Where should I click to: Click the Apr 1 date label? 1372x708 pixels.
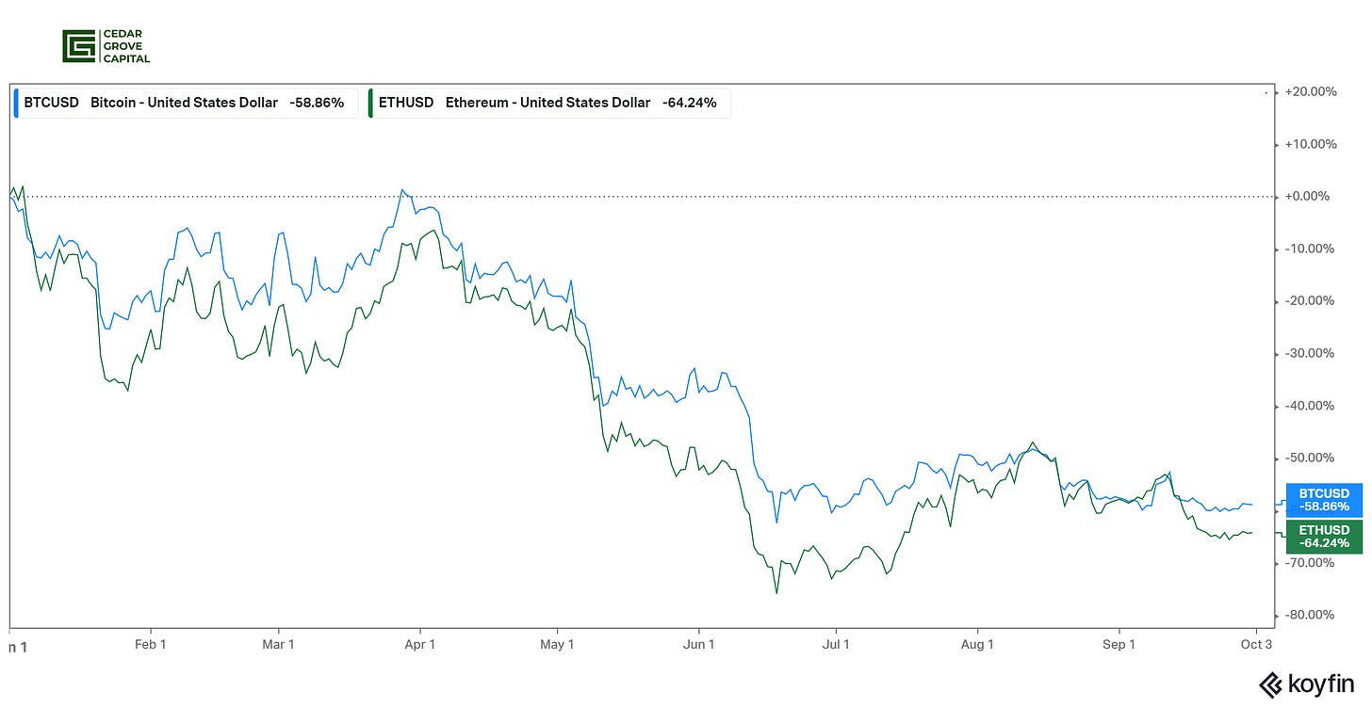point(419,645)
